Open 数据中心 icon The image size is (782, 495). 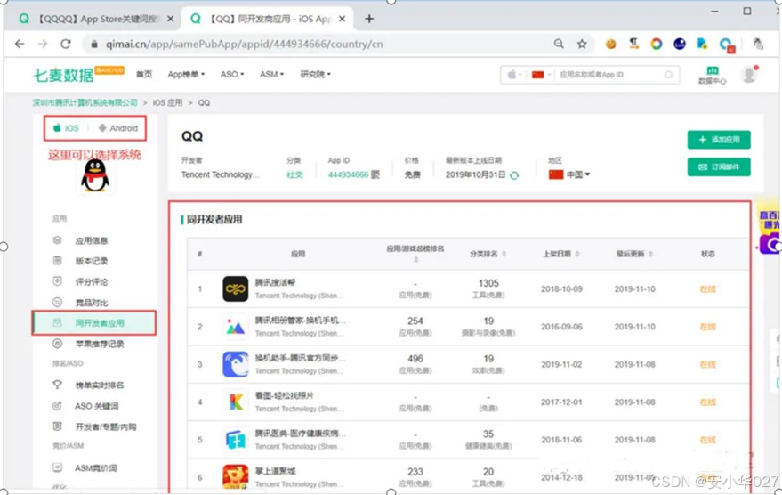pos(713,75)
